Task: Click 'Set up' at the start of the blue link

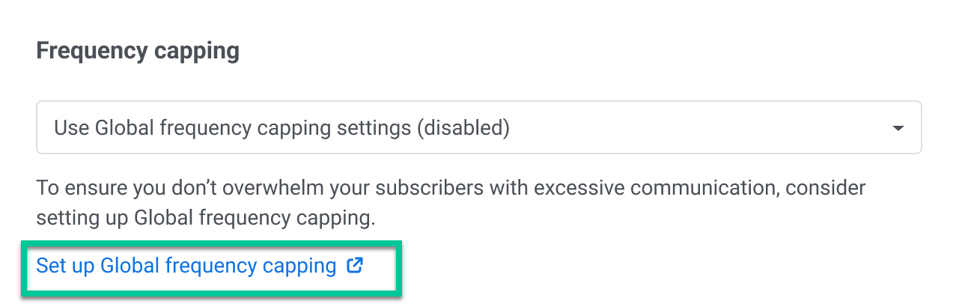Action: coord(65,266)
